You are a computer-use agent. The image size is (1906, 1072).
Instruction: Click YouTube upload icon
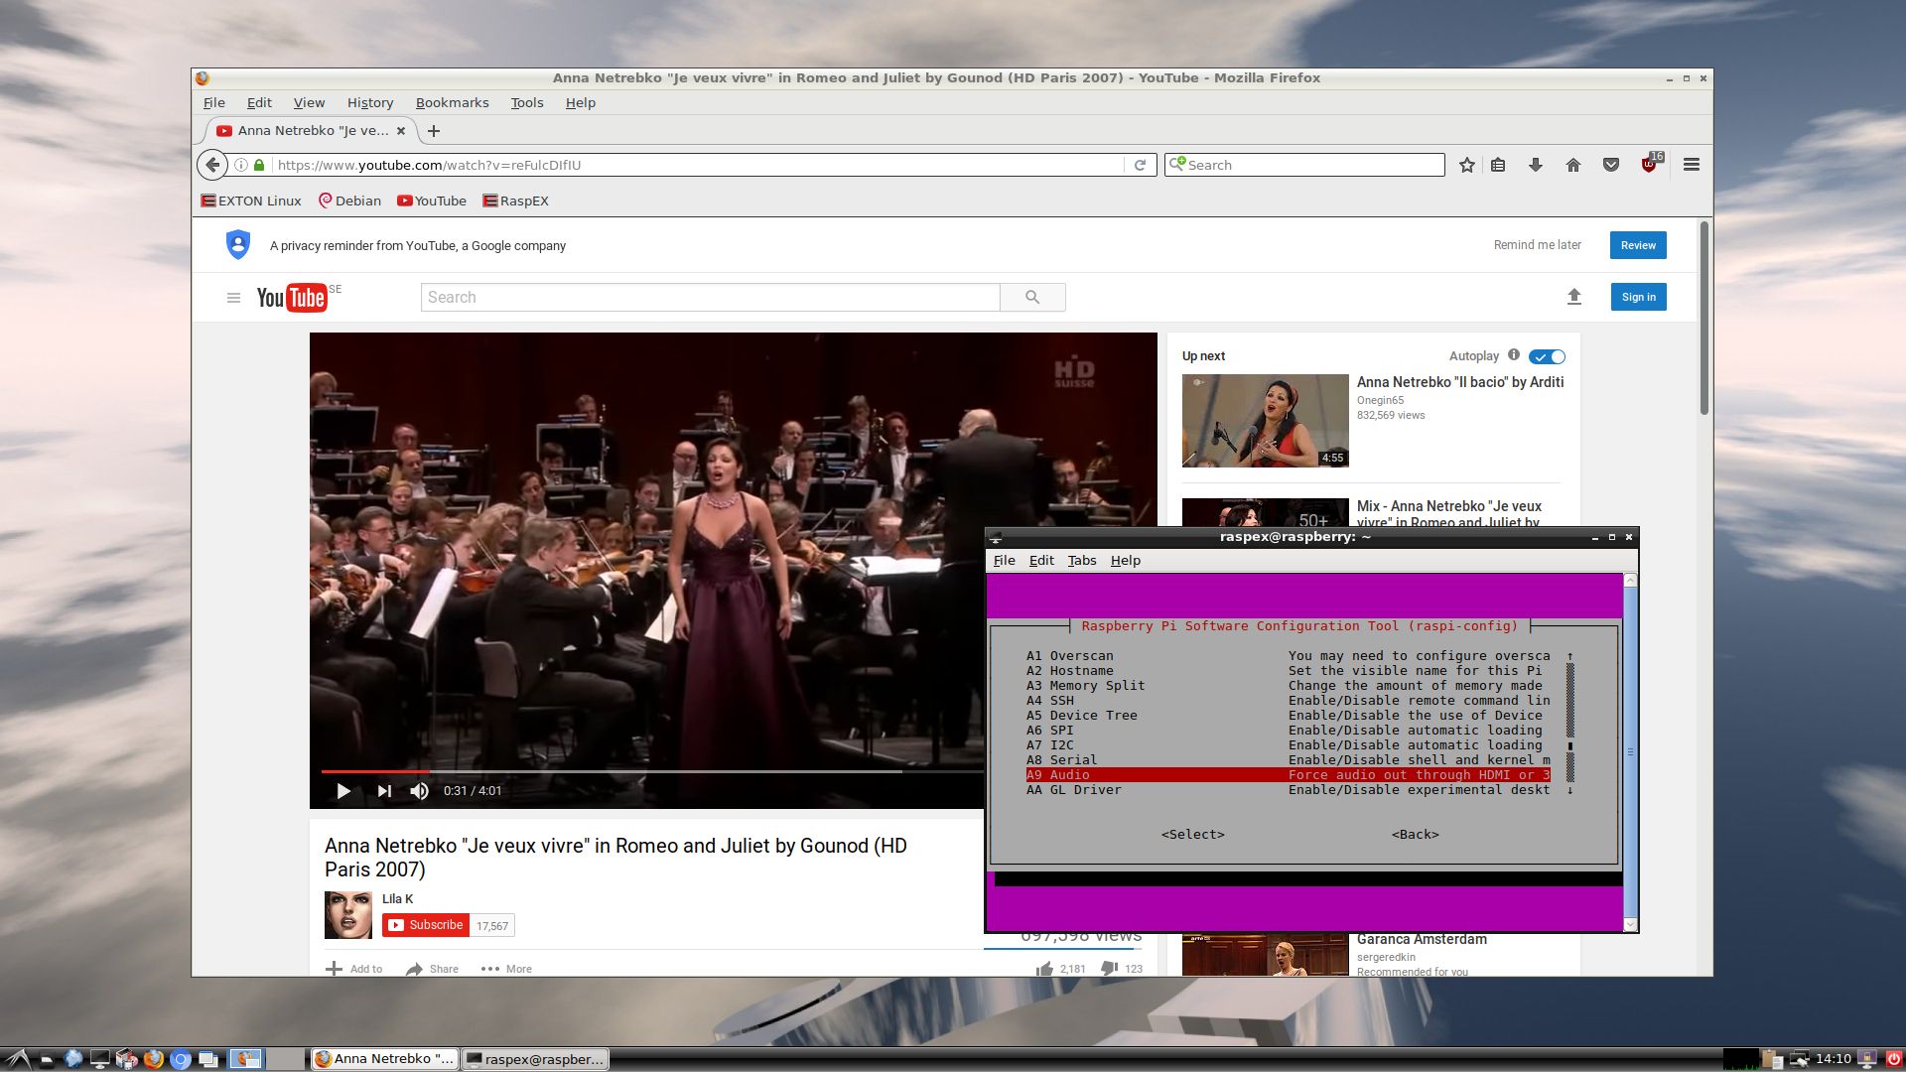point(1573,297)
